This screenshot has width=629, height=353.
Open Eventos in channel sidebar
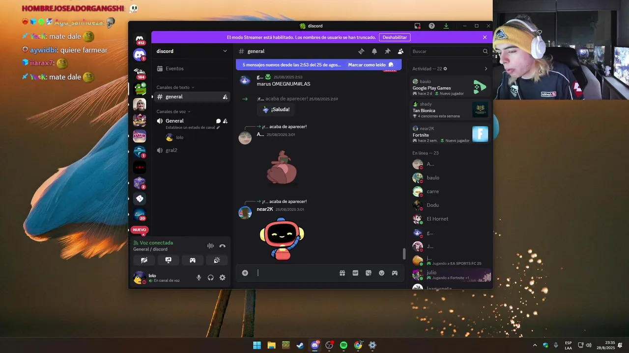click(x=192, y=69)
